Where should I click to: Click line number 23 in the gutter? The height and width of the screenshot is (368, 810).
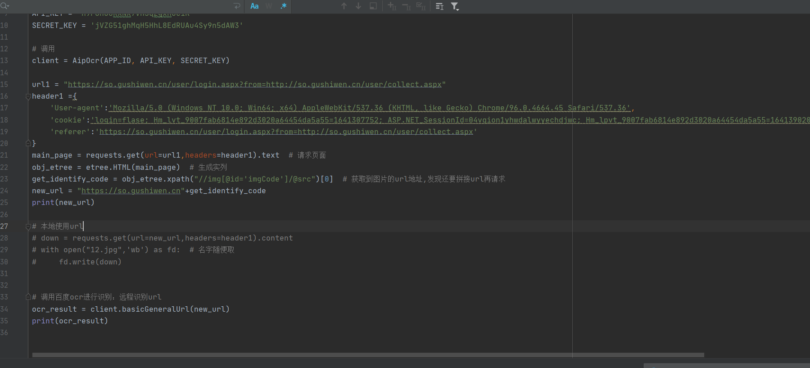tap(4, 179)
